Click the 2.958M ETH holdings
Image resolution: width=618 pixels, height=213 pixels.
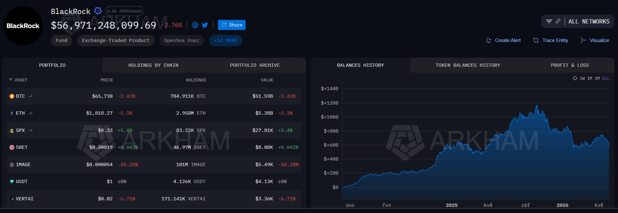191,113
